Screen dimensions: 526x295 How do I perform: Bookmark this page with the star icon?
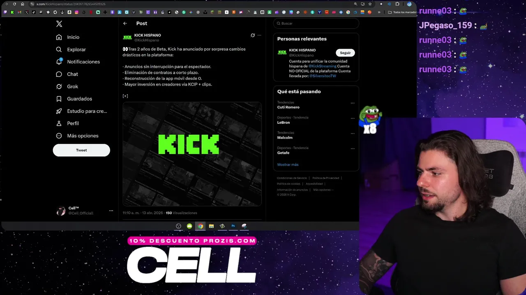click(x=370, y=4)
